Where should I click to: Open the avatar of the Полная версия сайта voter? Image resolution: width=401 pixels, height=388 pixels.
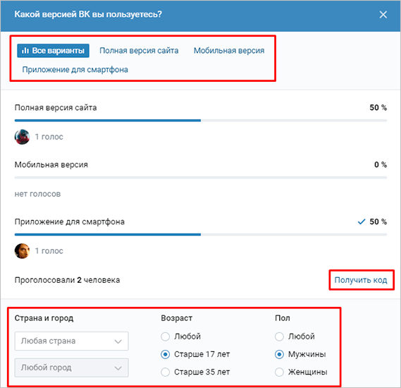click(x=22, y=137)
